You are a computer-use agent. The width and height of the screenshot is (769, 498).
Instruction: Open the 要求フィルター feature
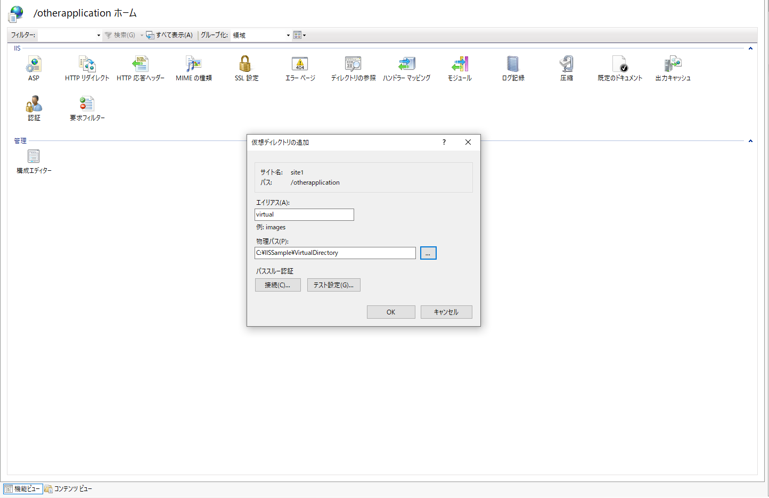pos(87,109)
